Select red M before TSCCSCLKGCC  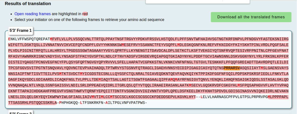pos(111,97)
